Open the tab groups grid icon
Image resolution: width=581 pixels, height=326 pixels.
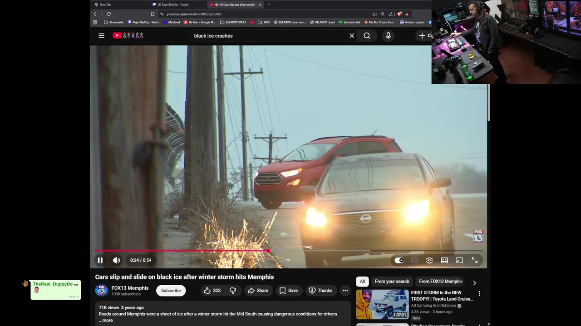pos(95,22)
